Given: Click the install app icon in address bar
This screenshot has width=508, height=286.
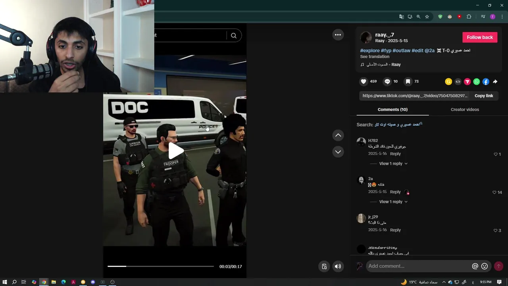Looking at the screenshot, I should tap(410, 17).
